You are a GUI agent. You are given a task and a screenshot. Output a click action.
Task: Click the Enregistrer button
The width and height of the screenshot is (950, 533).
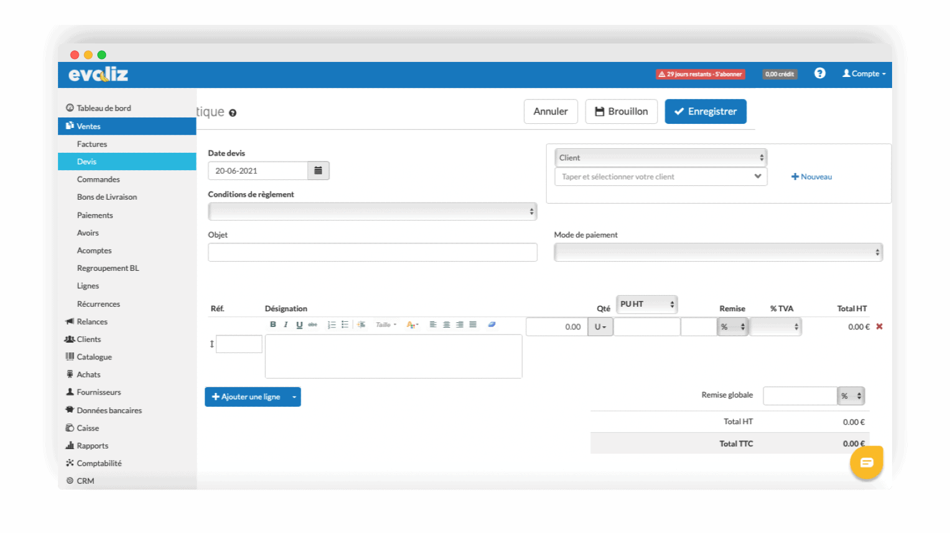(706, 112)
